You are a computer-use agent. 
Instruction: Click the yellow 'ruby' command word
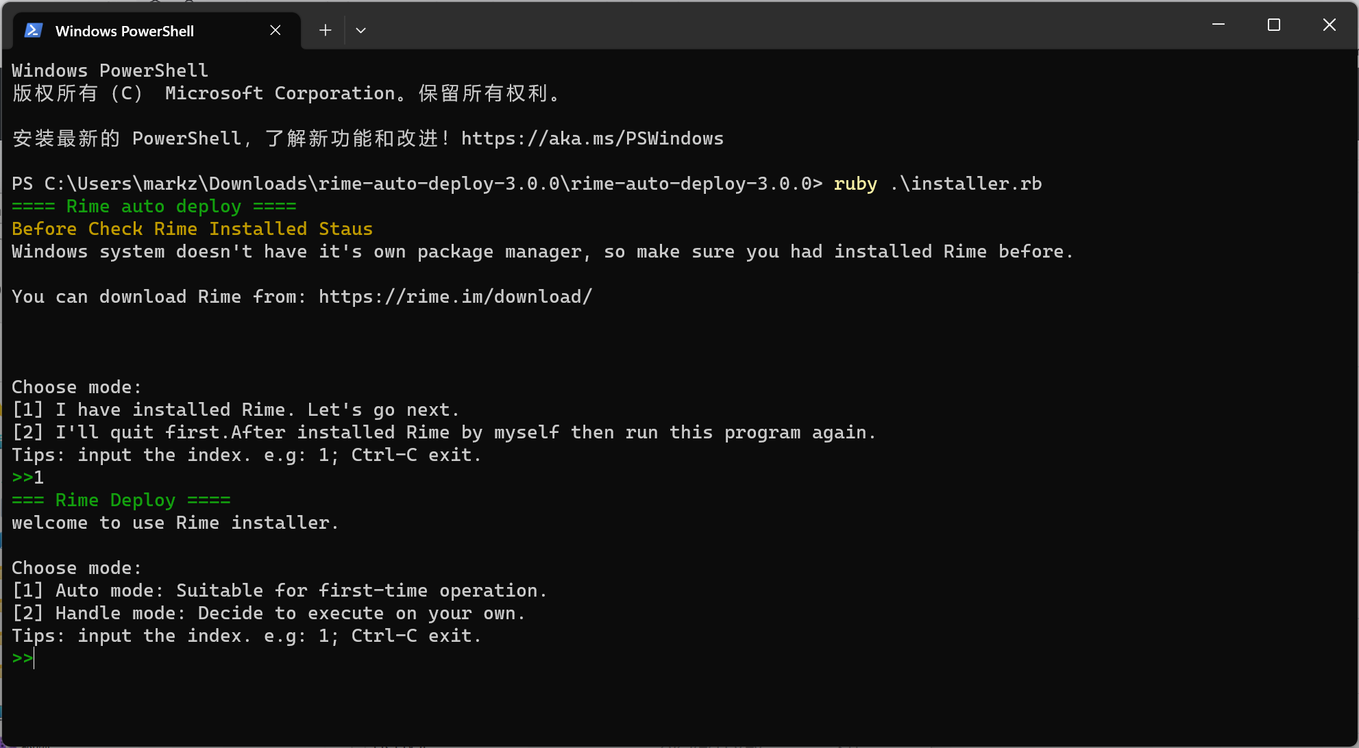click(x=855, y=184)
